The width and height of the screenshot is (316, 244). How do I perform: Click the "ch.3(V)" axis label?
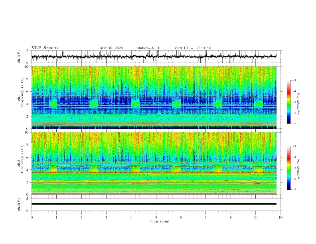(19, 205)
